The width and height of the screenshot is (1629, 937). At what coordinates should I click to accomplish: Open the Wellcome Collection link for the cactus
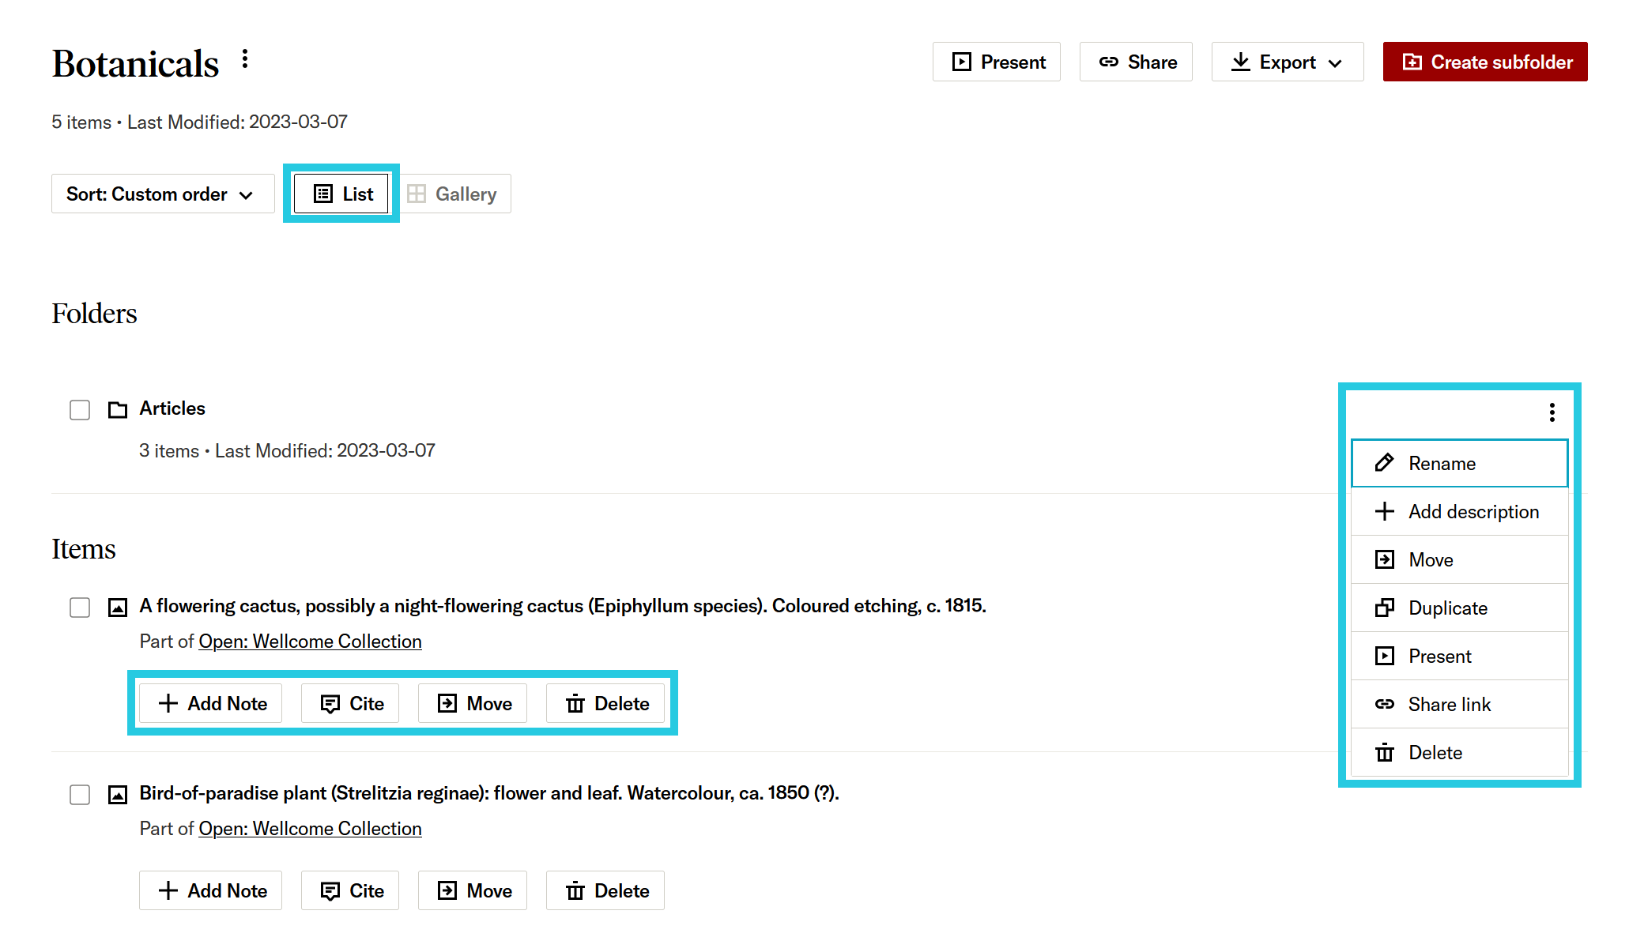tap(310, 641)
